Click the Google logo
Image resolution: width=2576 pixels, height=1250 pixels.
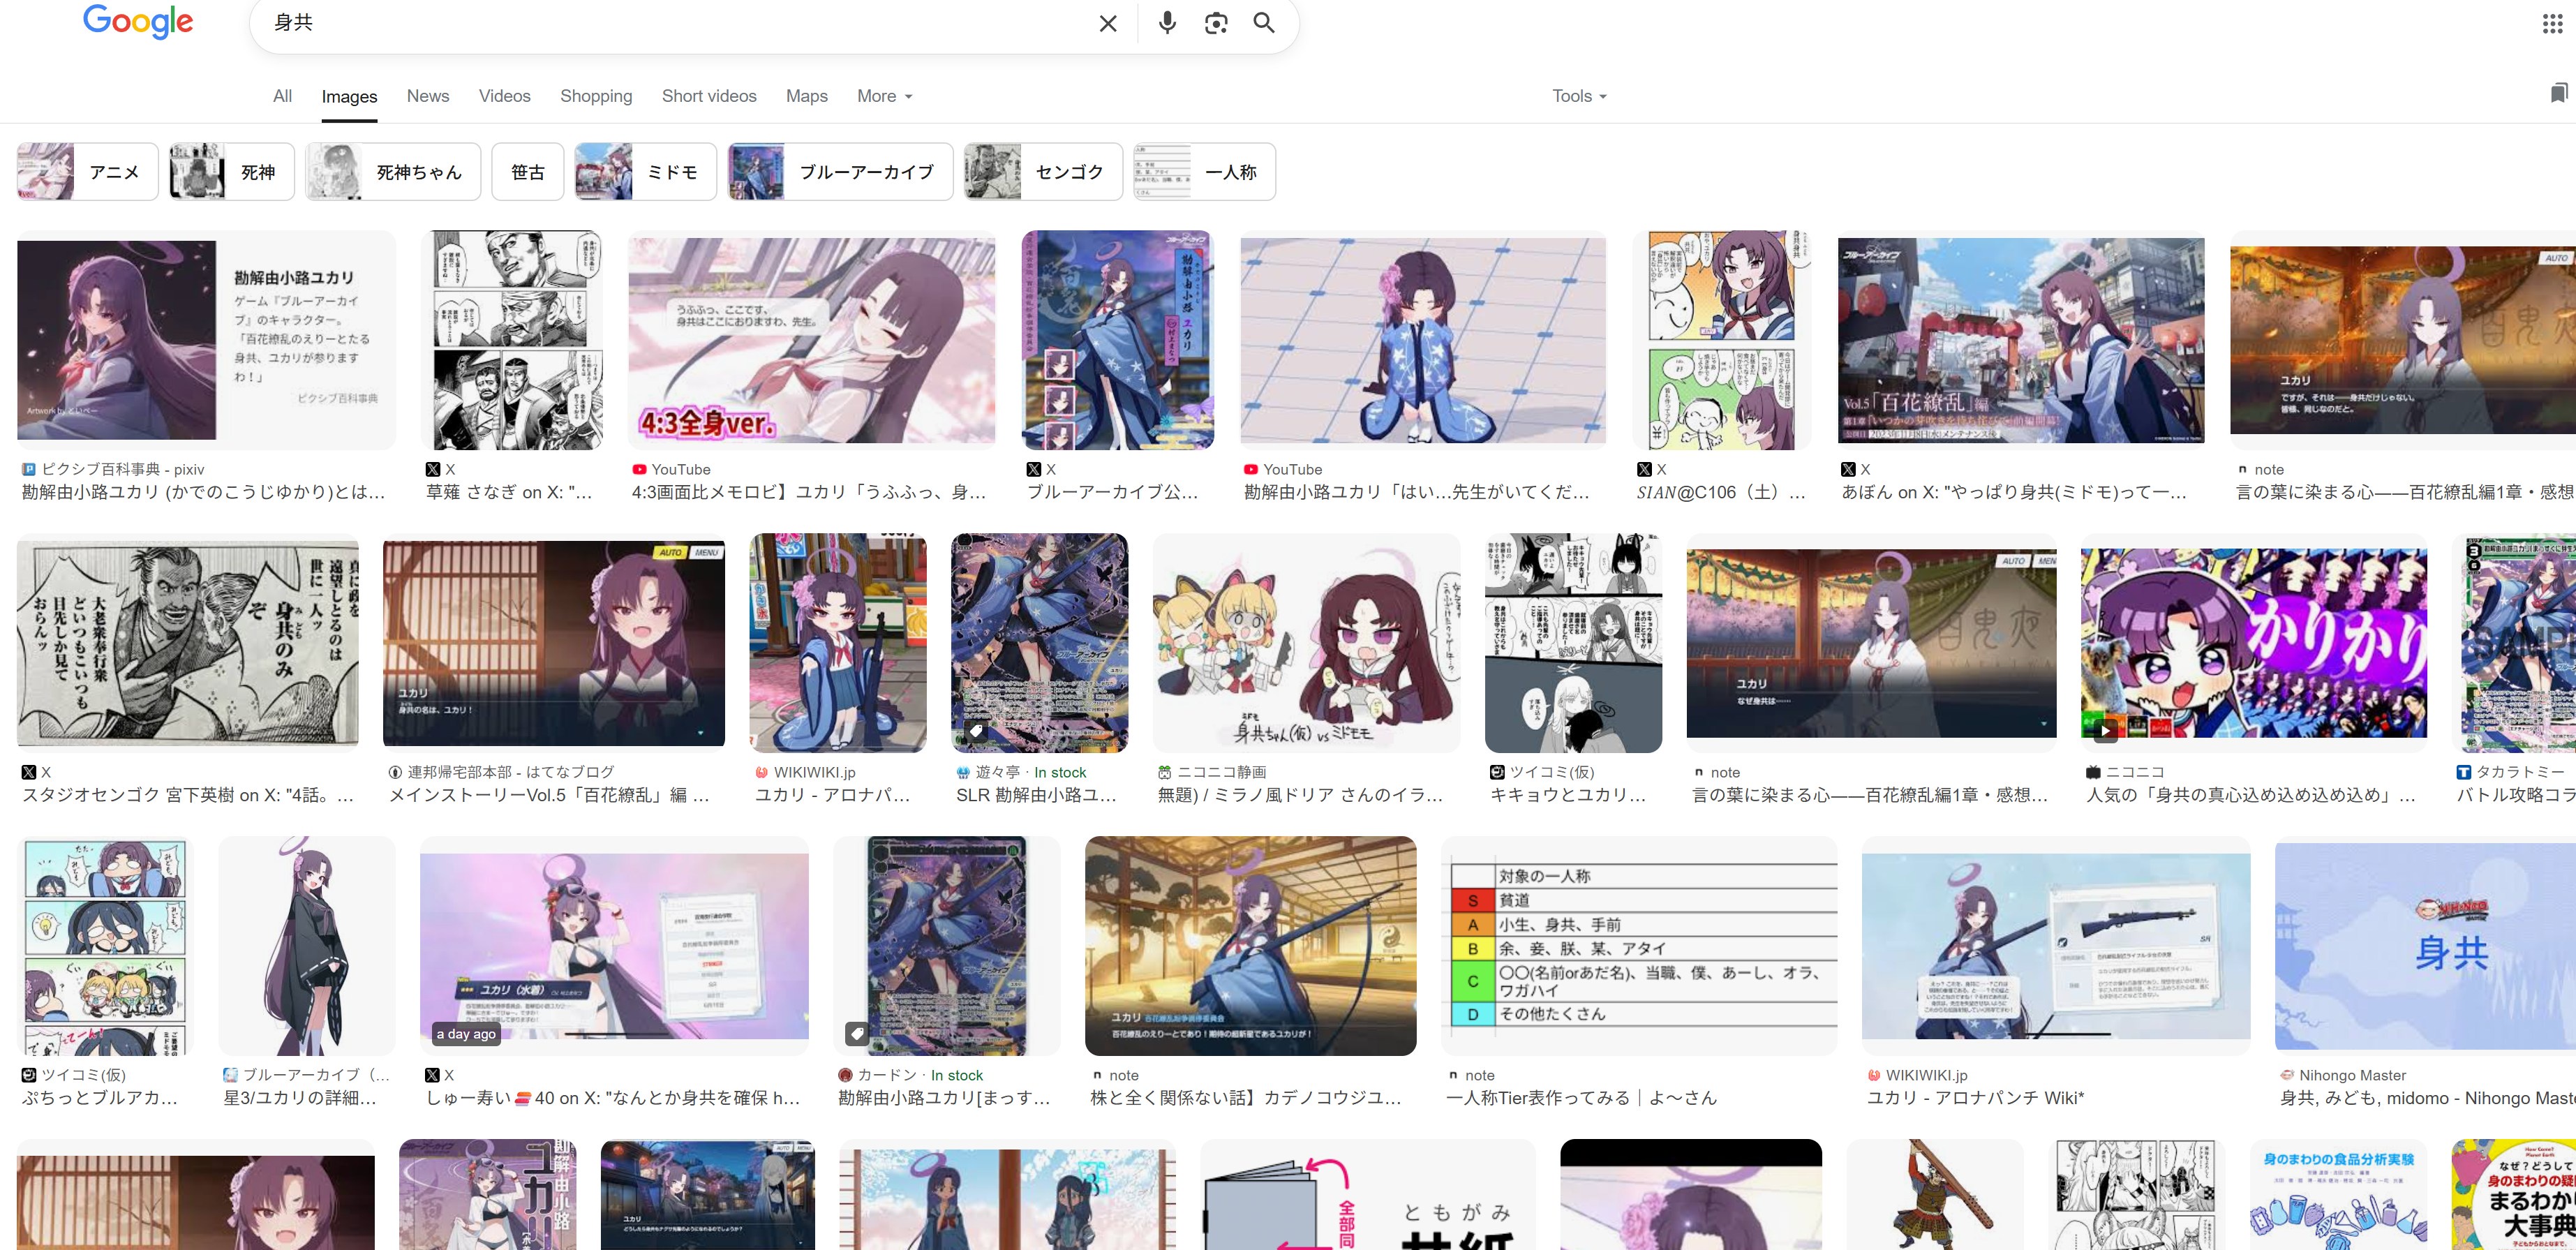[x=138, y=21]
